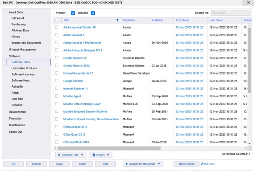The width and height of the screenshot is (254, 171).
Task: Open Patch in sidebar
Action: 15,93
